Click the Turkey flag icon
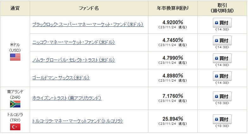Screen dimensions: 248x134 click(15, 127)
